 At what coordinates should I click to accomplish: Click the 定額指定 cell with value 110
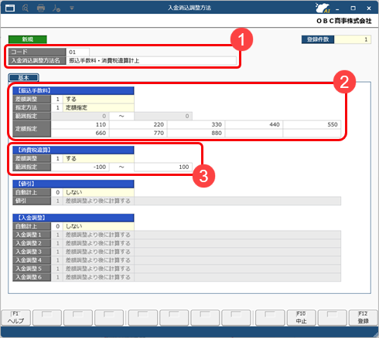click(80, 124)
